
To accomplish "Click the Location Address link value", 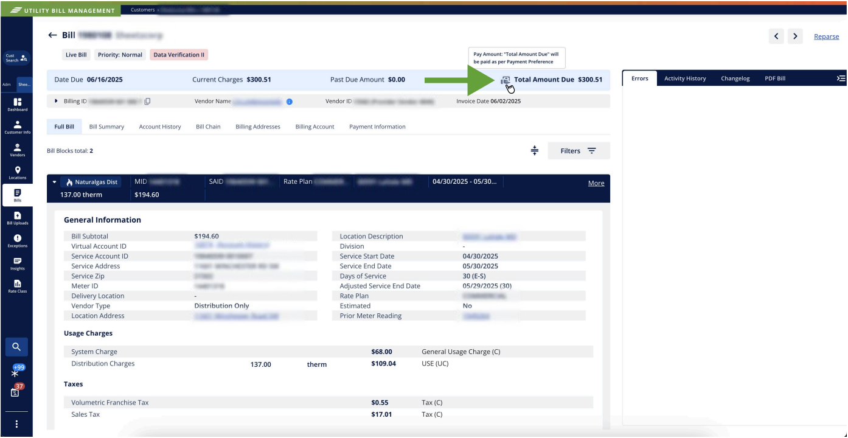I will tap(236, 316).
